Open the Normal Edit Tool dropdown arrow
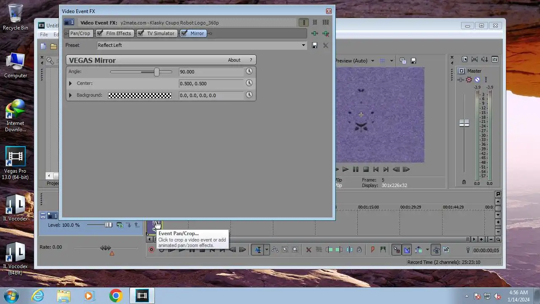 [x=266, y=250]
